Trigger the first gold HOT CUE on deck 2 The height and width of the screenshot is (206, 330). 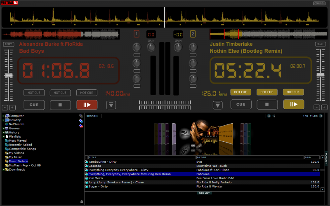pyautogui.click(x=240, y=92)
